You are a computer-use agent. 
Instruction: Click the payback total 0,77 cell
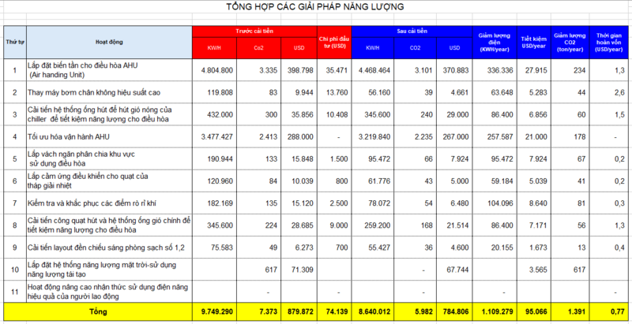pos(610,311)
